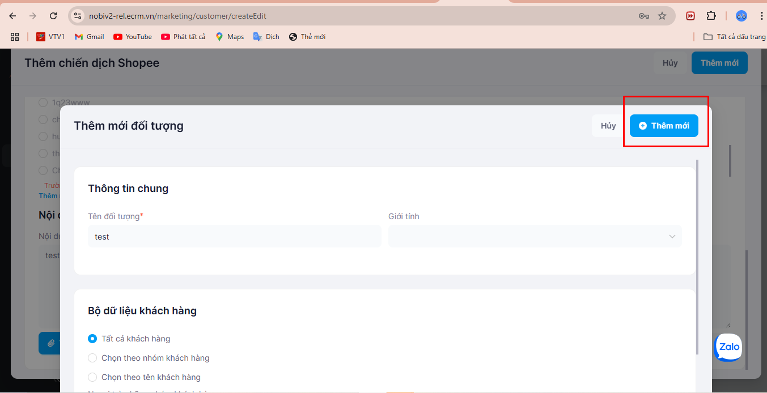This screenshot has height=393, width=767.
Task: Click the blue "Thêm mới" button in dialog
Action: coord(664,126)
